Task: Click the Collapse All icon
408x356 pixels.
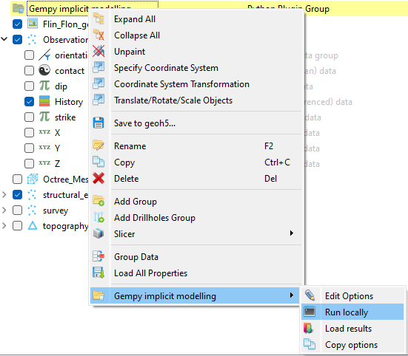Action: pos(98,35)
